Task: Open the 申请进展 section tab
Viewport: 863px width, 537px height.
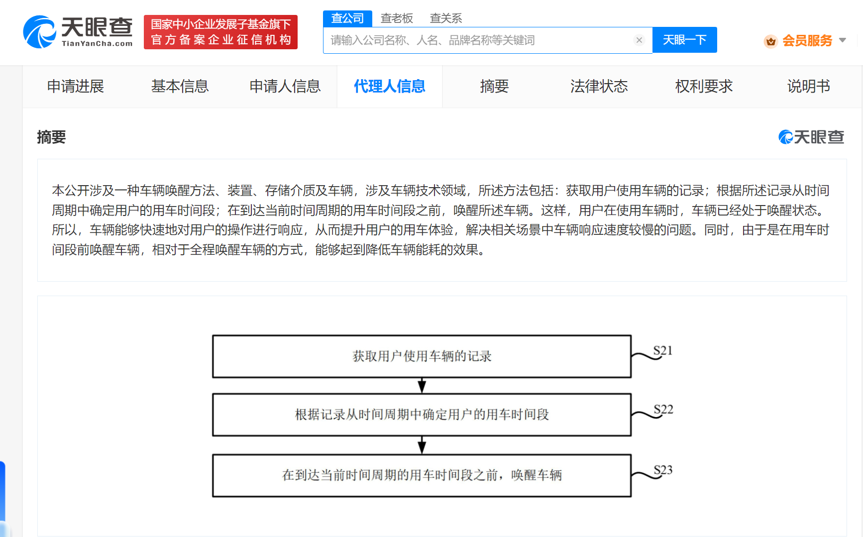Action: [x=75, y=87]
